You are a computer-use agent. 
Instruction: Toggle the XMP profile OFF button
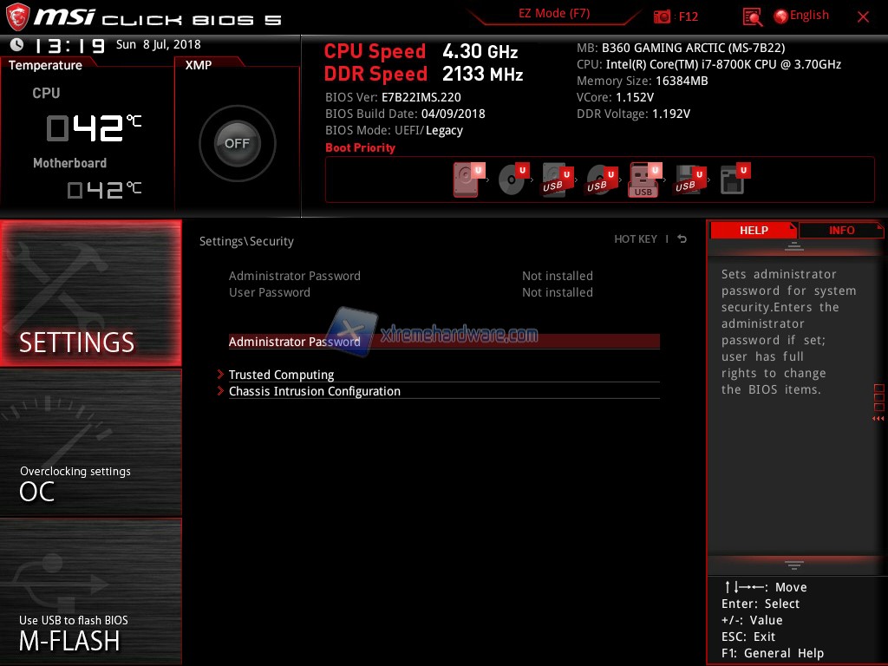tap(237, 144)
